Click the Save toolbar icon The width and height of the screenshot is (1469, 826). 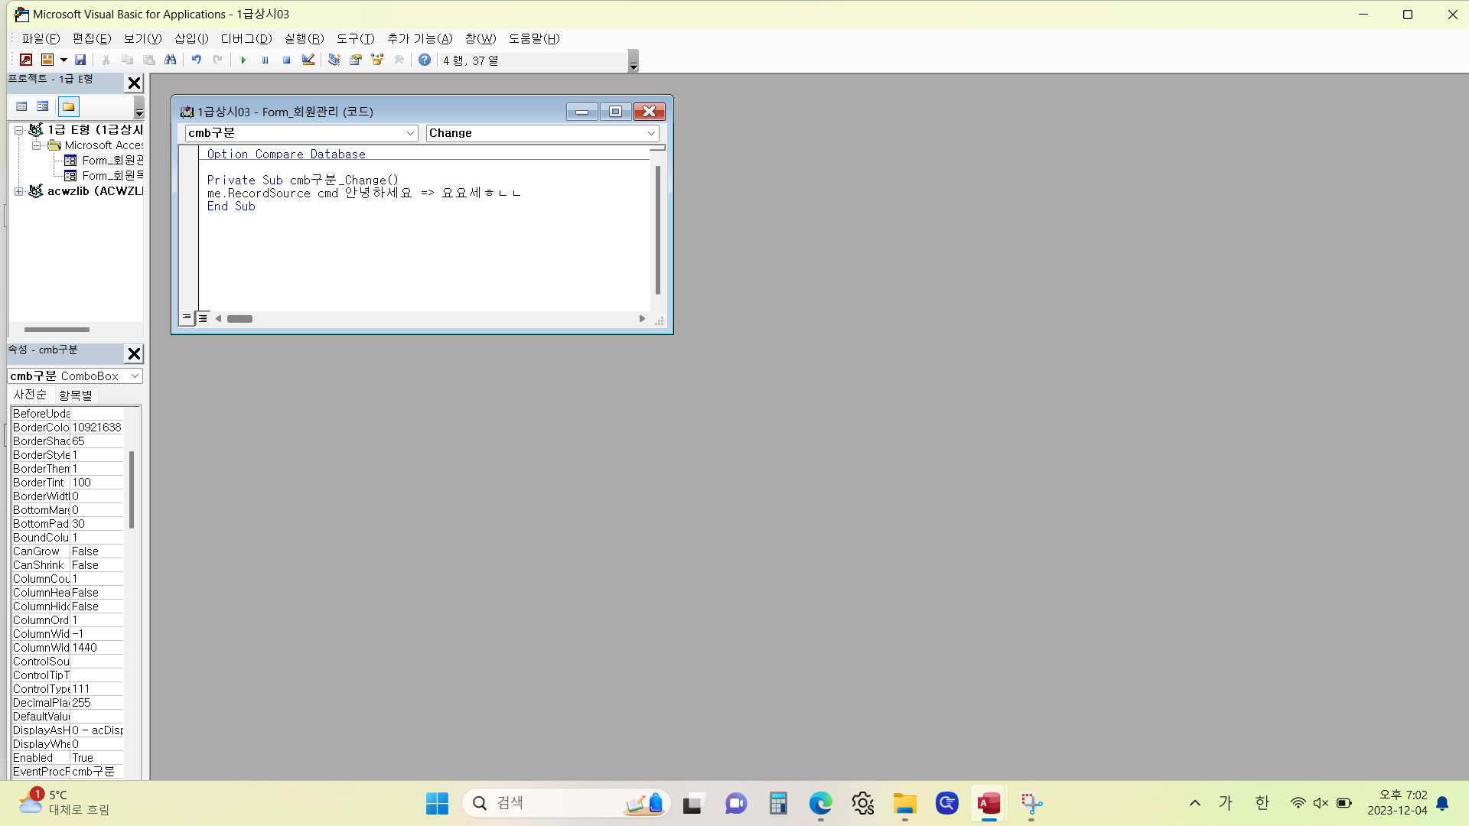(x=80, y=60)
